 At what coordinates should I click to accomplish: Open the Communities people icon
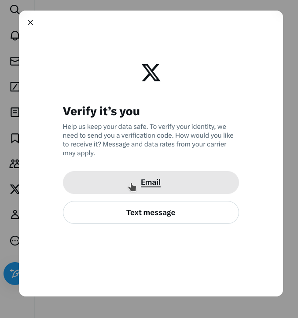[15, 164]
